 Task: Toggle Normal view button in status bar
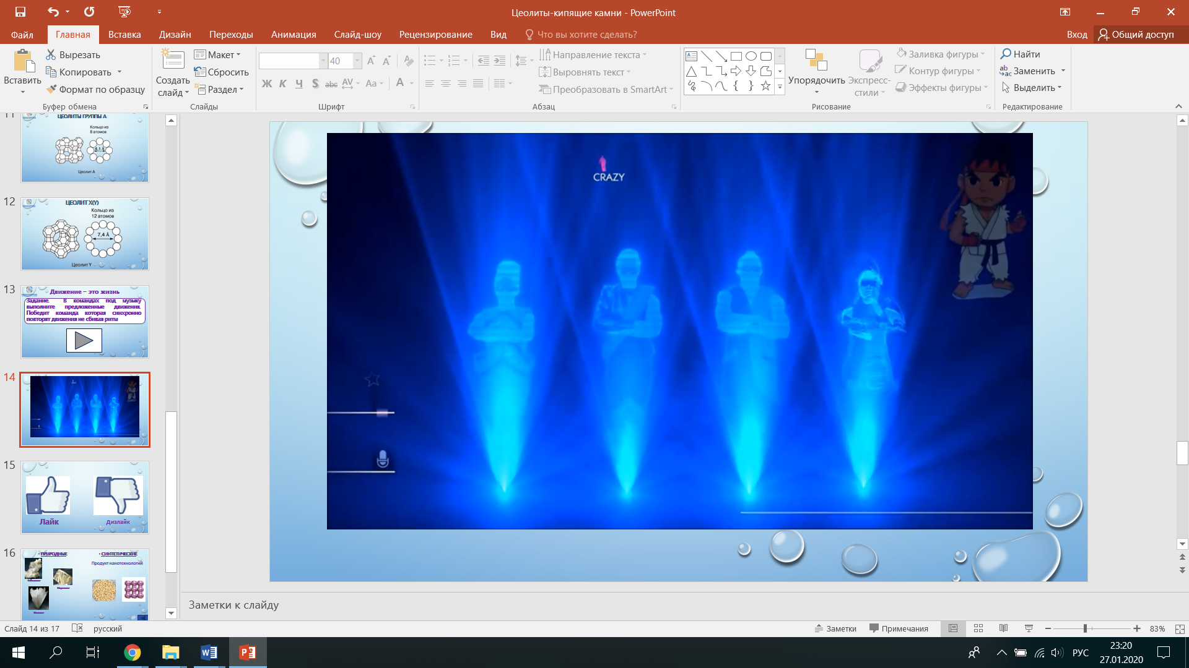click(953, 628)
